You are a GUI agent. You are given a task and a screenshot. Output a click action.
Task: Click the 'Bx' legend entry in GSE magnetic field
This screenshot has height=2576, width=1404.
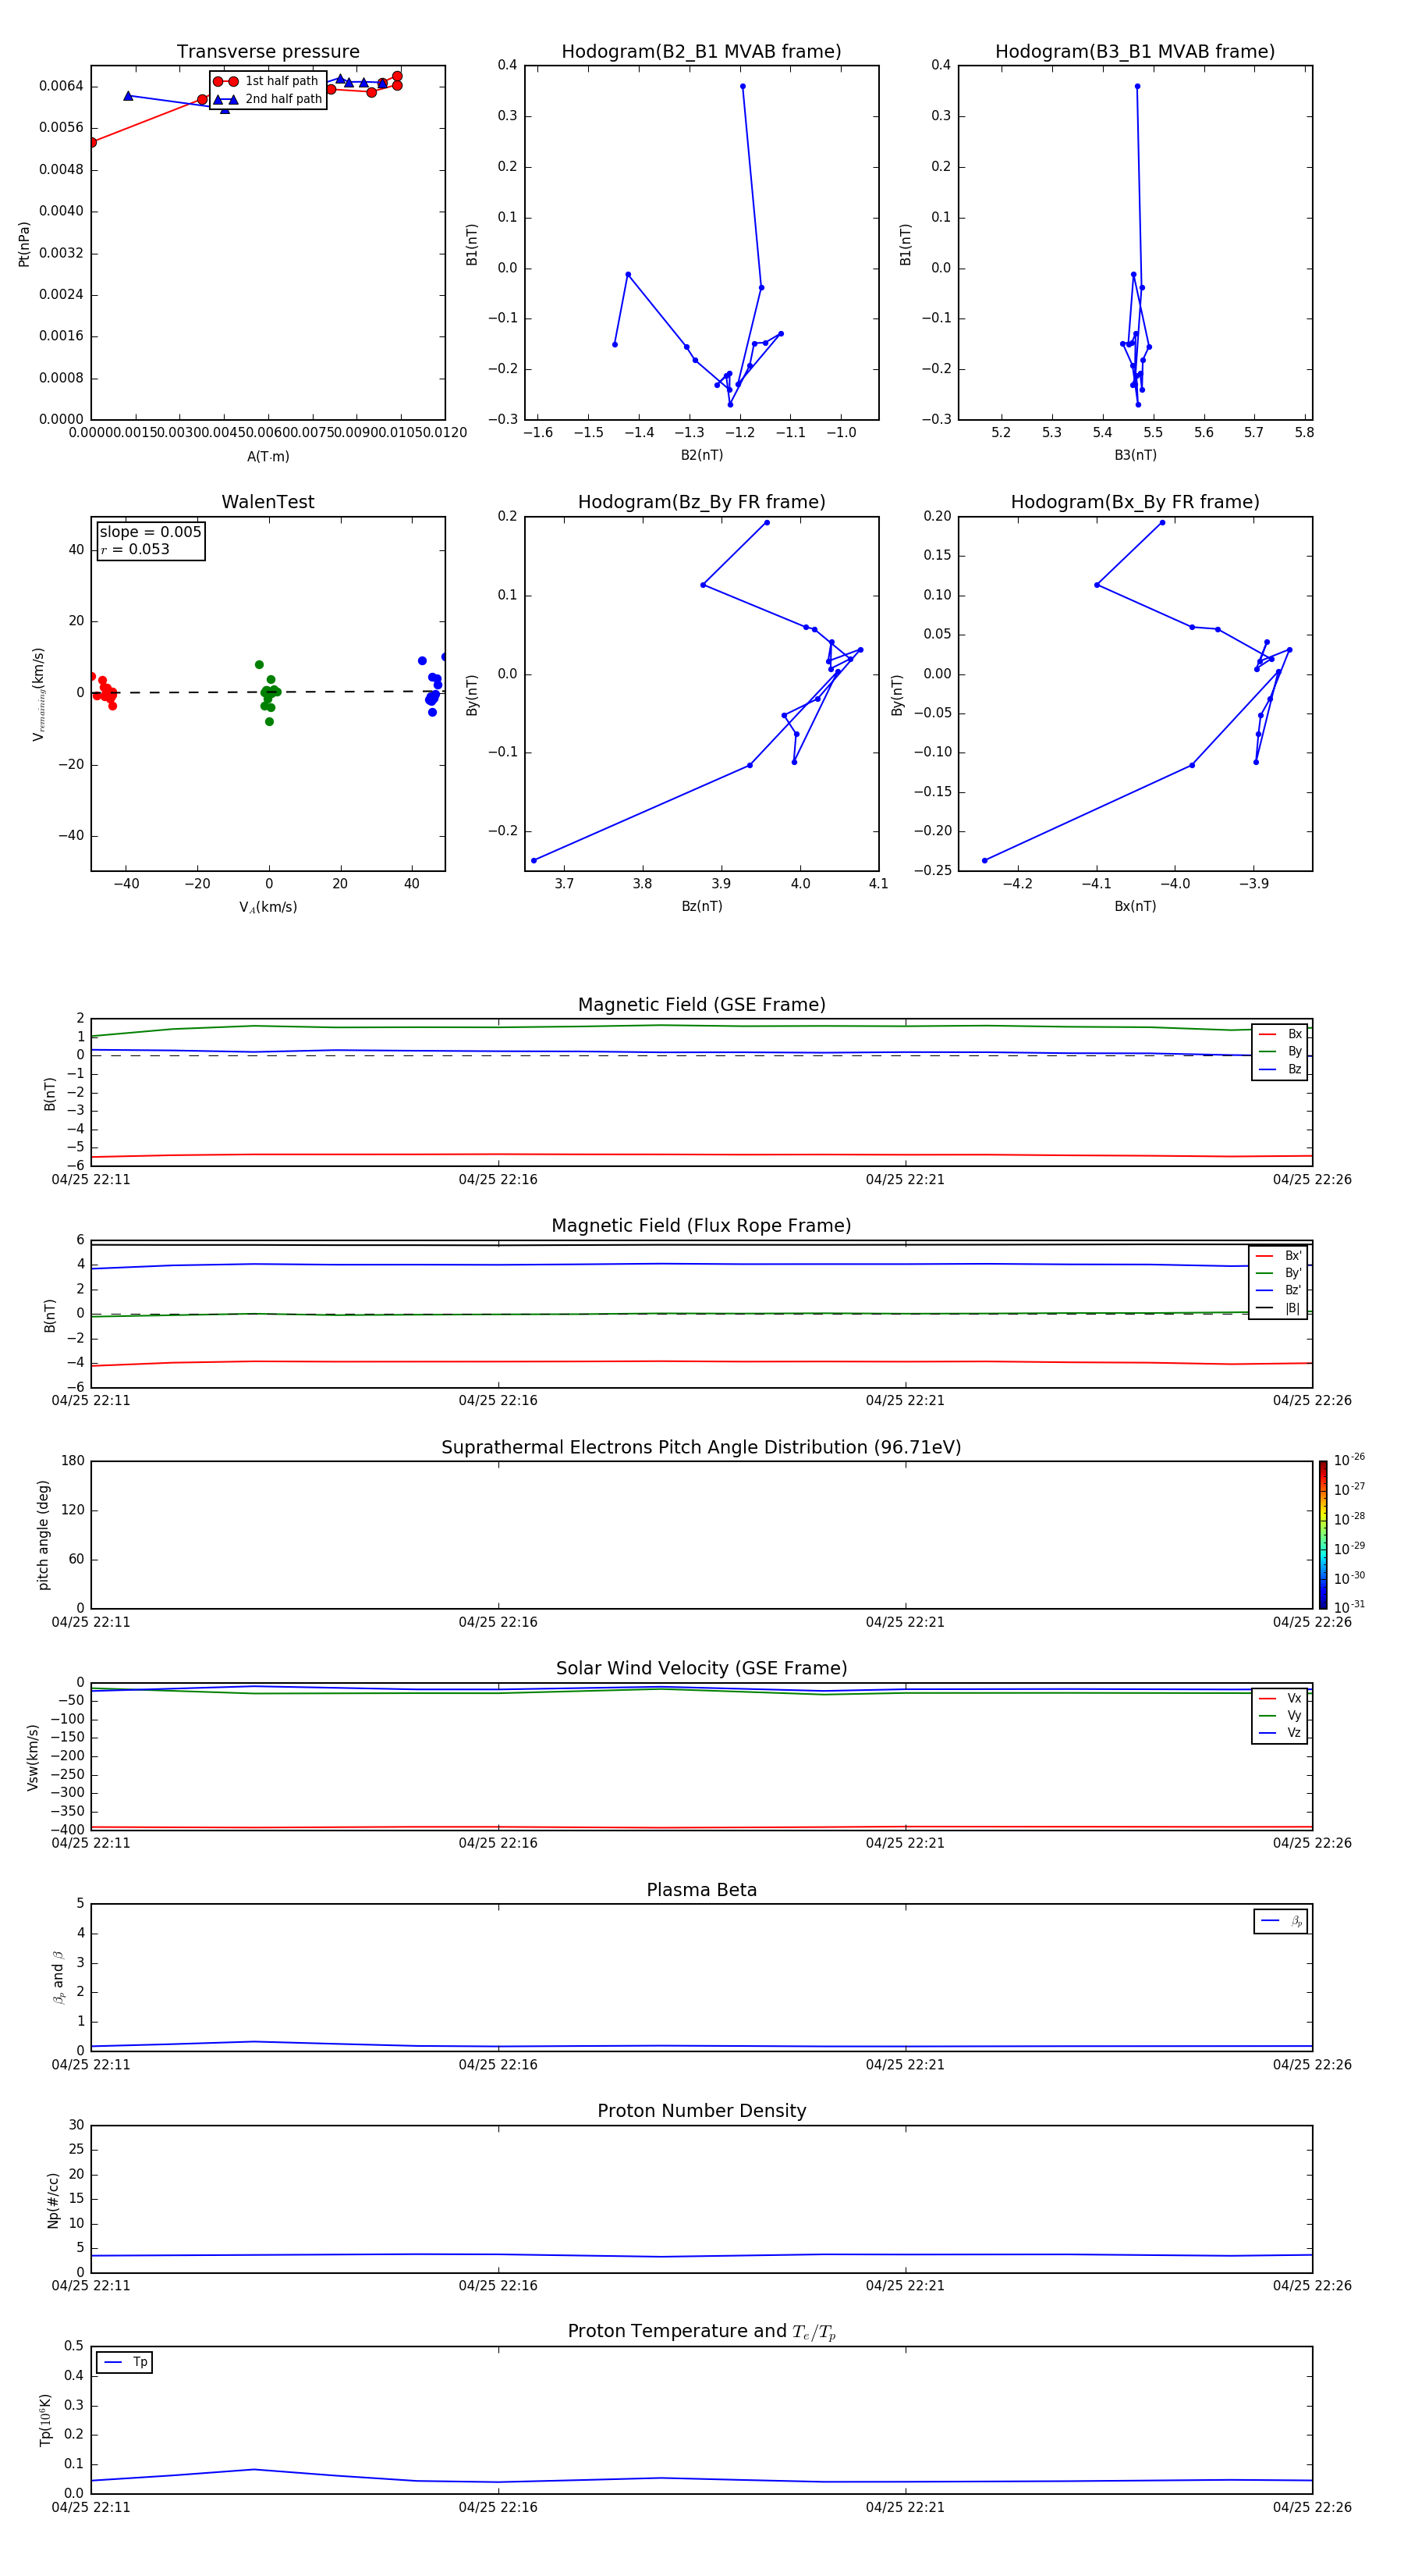point(1280,1034)
